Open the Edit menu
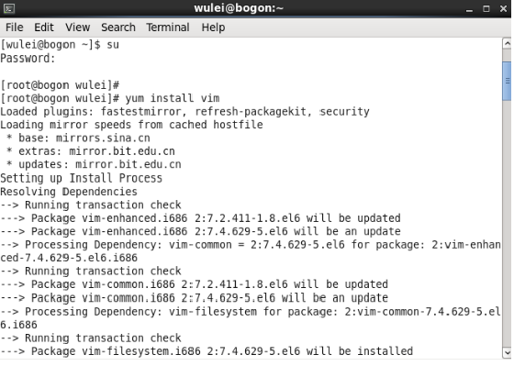Image resolution: width=514 pixels, height=366 pixels. (x=44, y=28)
